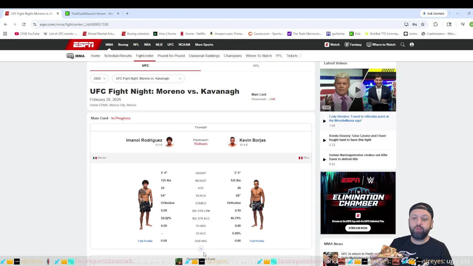Open the Home - Netflix bookmark
The image size is (473, 266).
click(193, 34)
